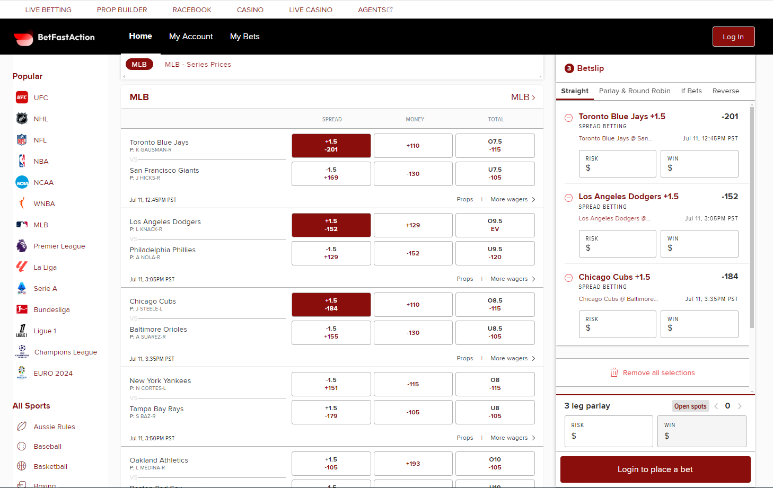
Task: Expand More wagers for Dodgers vs Phillies
Action: [x=513, y=279]
